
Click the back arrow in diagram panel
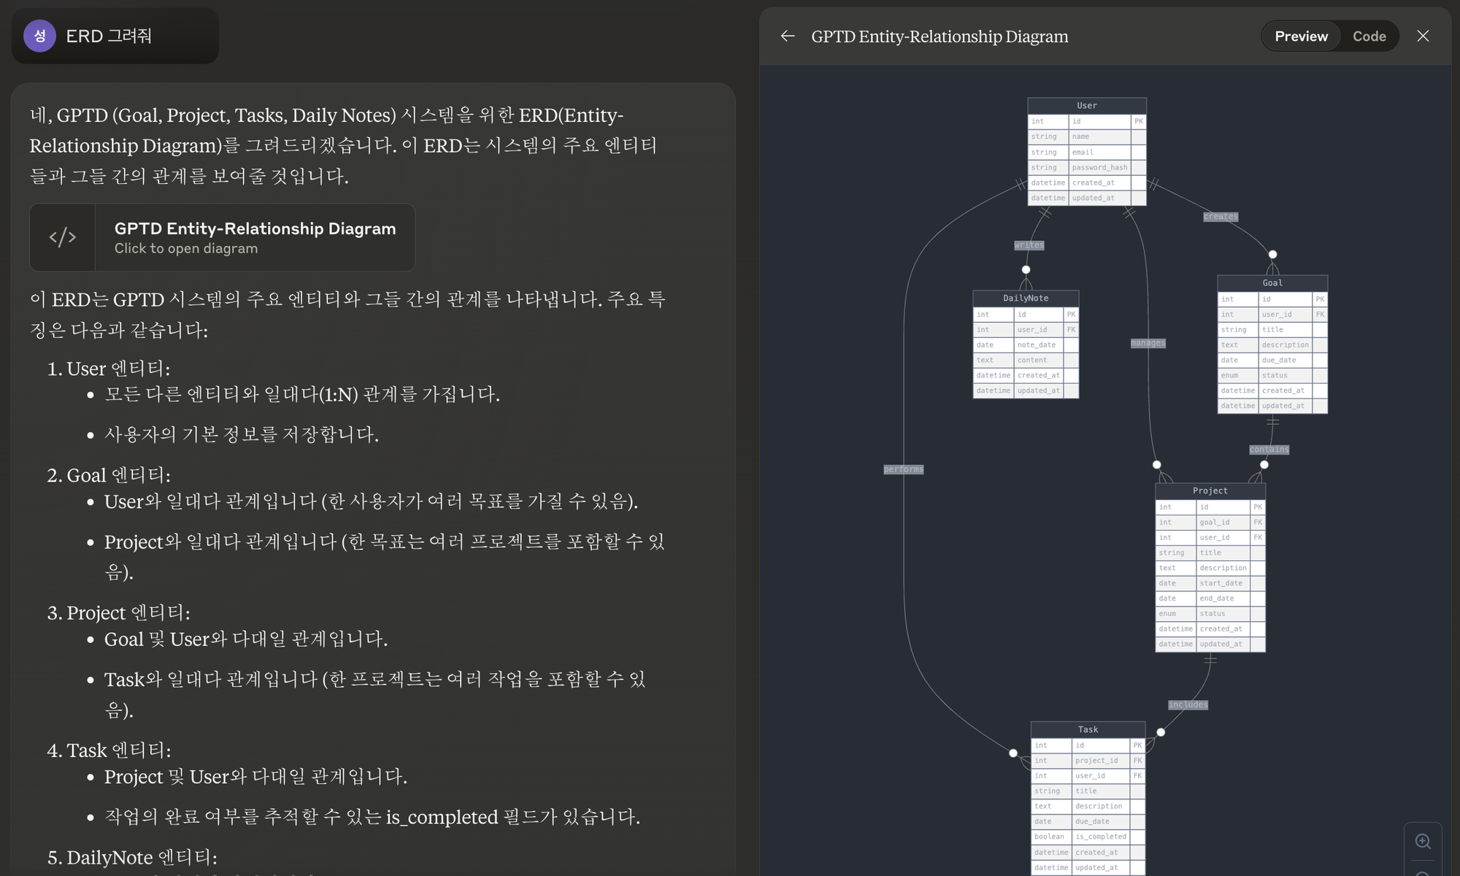click(x=787, y=36)
